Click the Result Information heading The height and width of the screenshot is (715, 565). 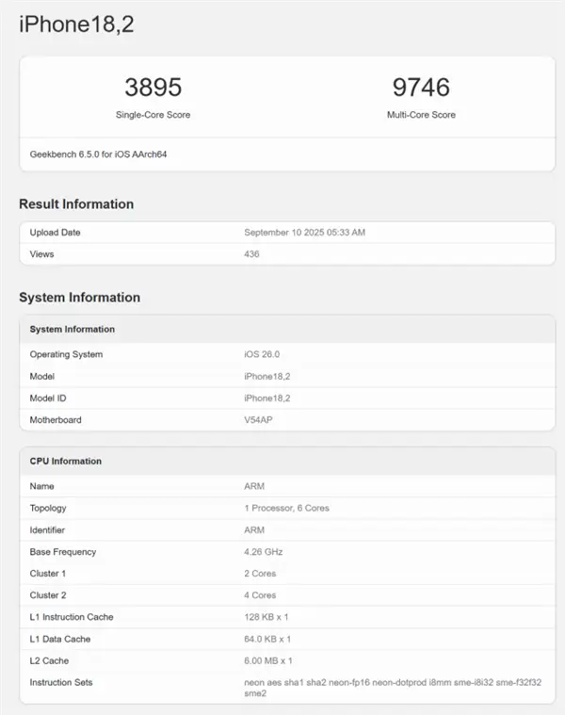[76, 203]
